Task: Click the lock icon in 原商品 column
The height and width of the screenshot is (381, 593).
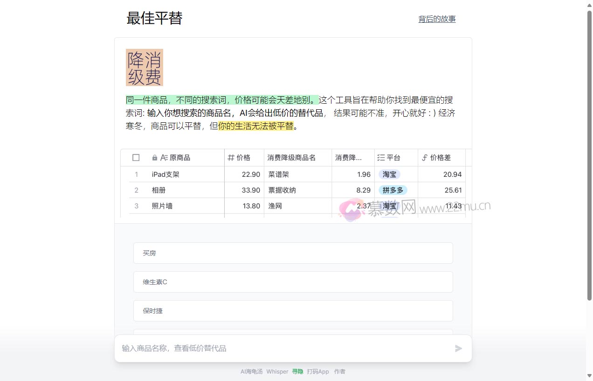Action: click(x=155, y=158)
